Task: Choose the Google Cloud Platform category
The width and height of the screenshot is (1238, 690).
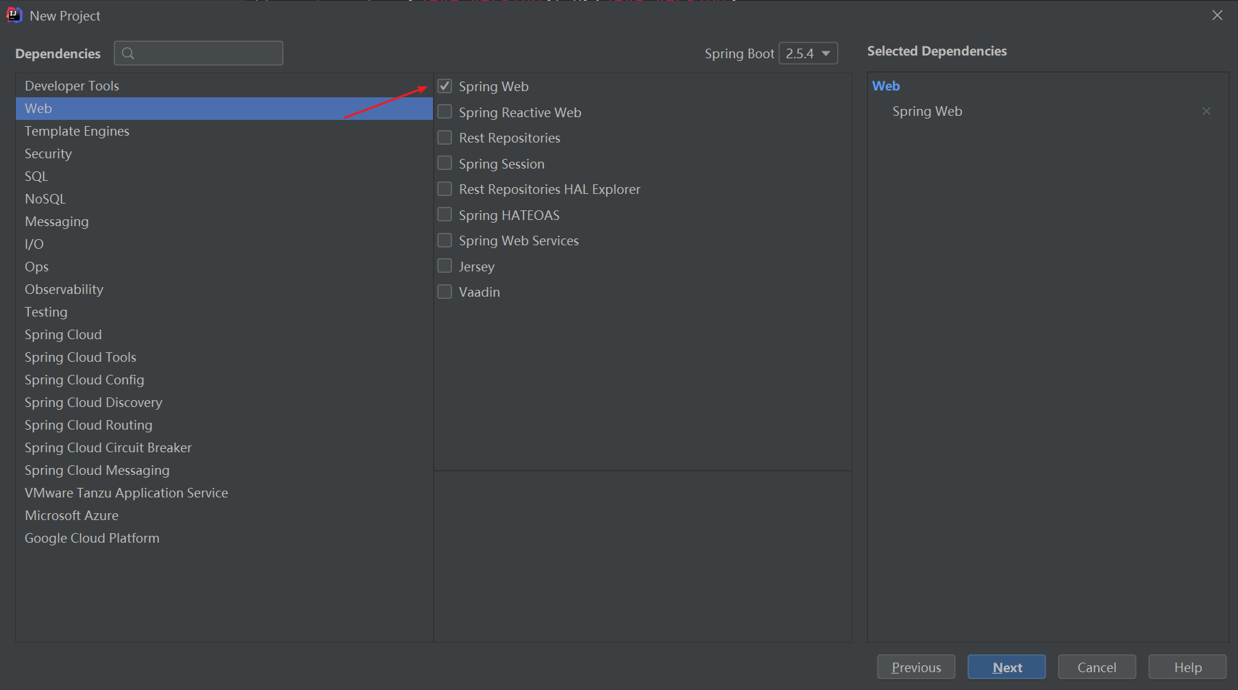Action: point(224,538)
